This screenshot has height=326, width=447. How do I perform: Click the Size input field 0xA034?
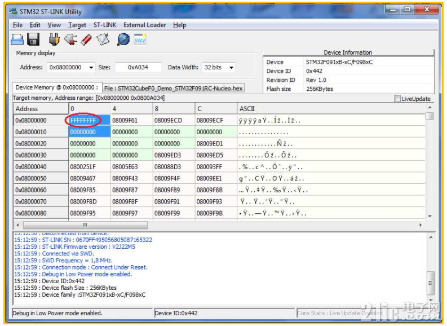point(138,67)
